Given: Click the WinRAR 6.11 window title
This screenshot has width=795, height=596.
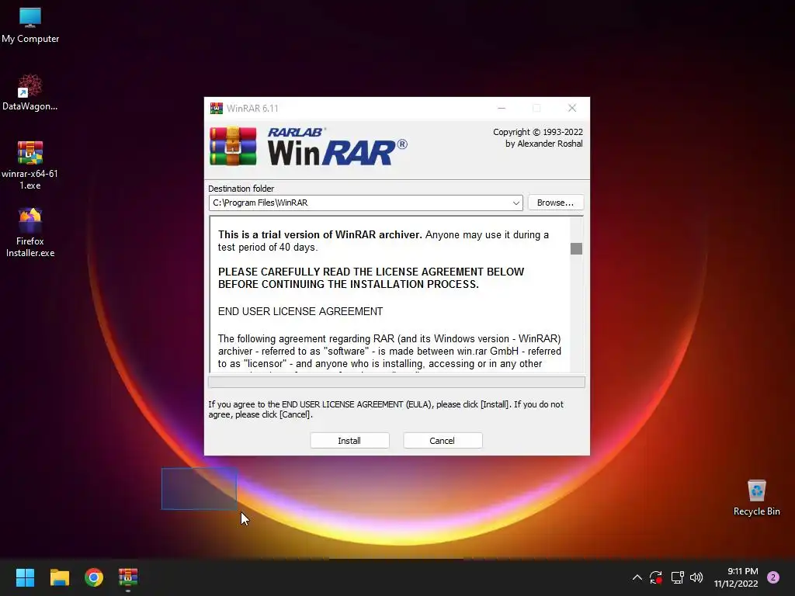Looking at the screenshot, I should click(x=252, y=108).
